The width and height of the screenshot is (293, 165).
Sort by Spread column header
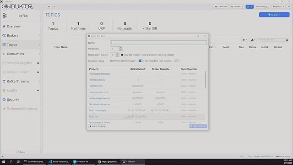(x=278, y=47)
